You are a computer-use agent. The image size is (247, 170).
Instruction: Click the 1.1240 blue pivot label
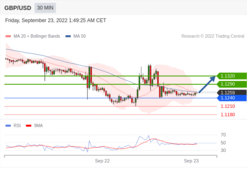click(x=232, y=98)
